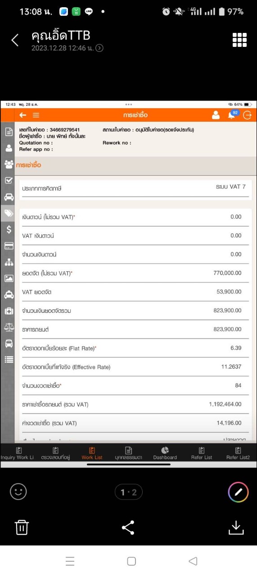Tap the orange back arrow in app header
Screen dimensions: 257x577
pos(23,115)
